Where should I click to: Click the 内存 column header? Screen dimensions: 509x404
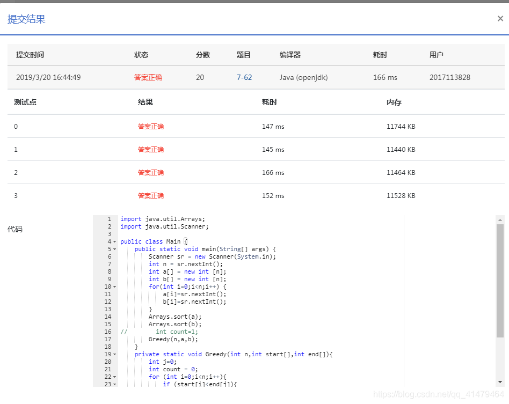[x=394, y=102]
